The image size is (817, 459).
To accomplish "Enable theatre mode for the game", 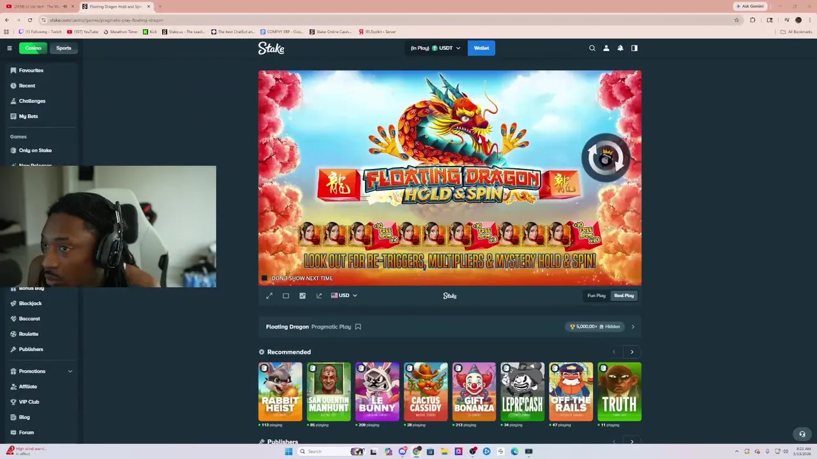I will [286, 296].
